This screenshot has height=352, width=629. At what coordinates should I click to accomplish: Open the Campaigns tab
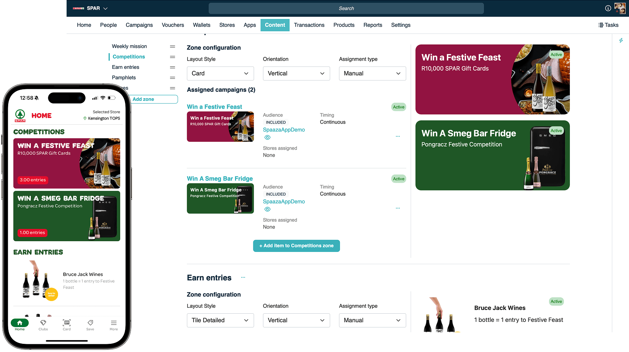(x=139, y=25)
